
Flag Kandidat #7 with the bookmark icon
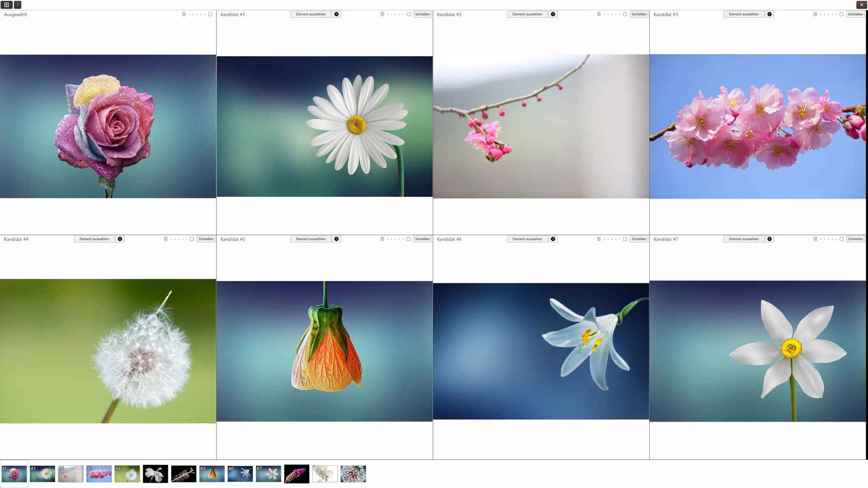(x=815, y=239)
